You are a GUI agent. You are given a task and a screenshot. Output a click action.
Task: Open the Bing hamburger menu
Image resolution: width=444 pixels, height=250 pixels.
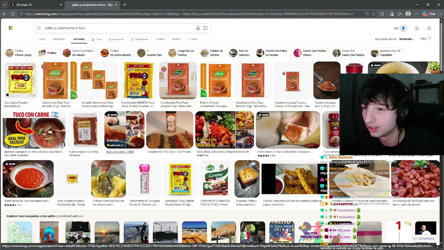coord(429,28)
